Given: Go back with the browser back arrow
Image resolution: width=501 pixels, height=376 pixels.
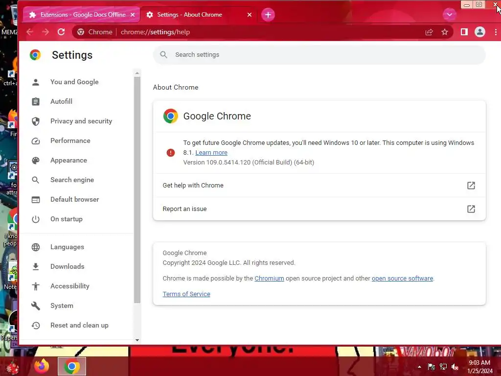Looking at the screenshot, I should tap(30, 32).
